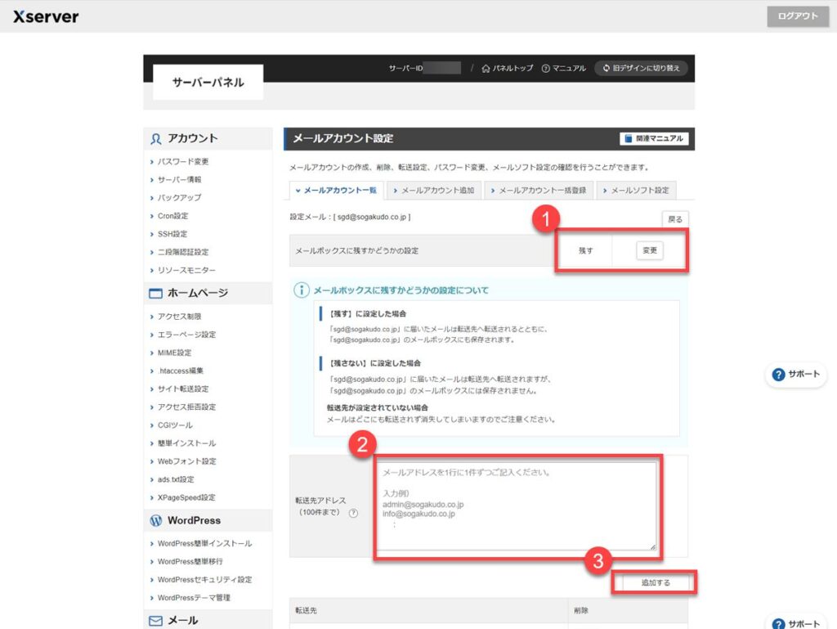This screenshot has height=629, width=837.
Task: Open サーバー情報 in the sidebar
Action: point(179,179)
